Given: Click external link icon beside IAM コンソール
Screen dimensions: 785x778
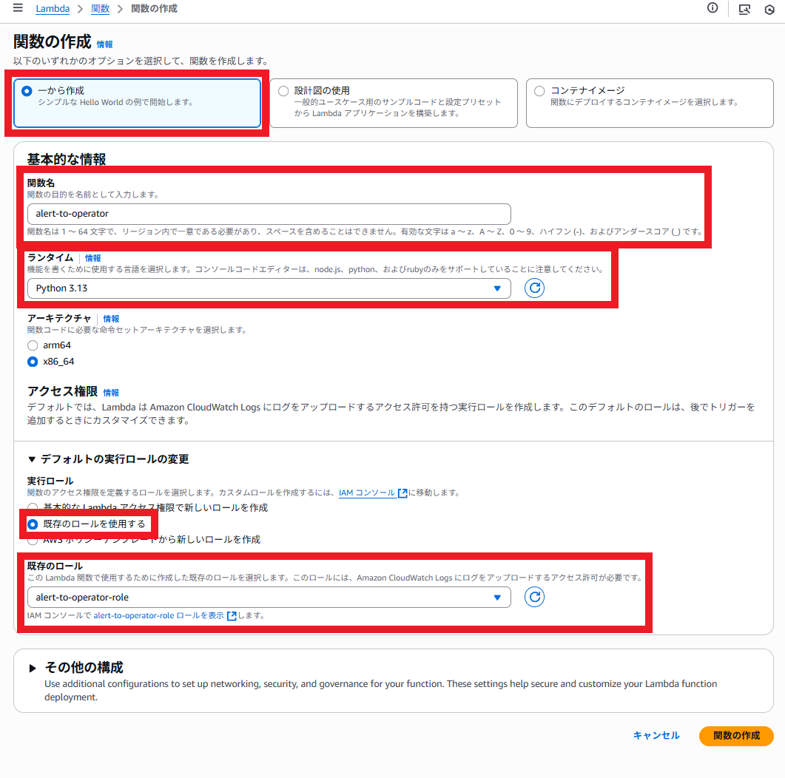Looking at the screenshot, I should [402, 493].
